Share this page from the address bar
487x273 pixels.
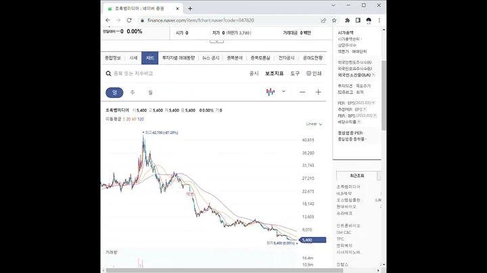pyautogui.click(x=323, y=20)
